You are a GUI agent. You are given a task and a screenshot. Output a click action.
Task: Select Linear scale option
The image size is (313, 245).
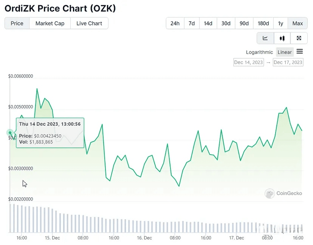[x=285, y=52]
